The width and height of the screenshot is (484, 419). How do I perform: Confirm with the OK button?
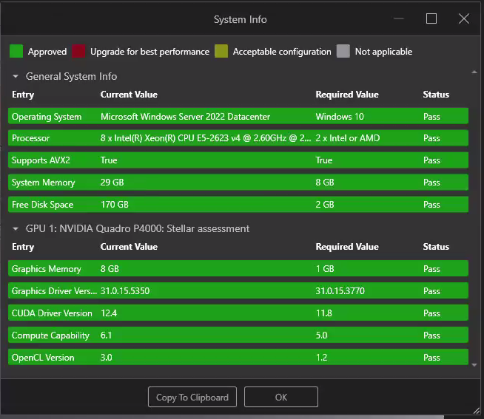(281, 397)
